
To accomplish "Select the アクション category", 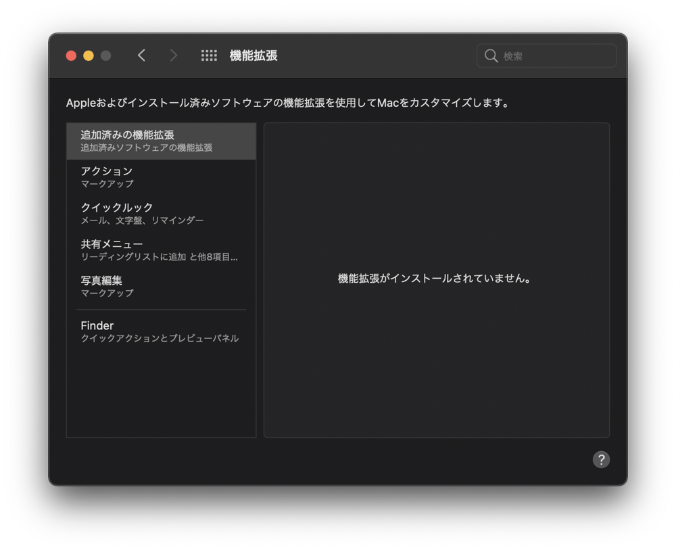I will pyautogui.click(x=162, y=177).
